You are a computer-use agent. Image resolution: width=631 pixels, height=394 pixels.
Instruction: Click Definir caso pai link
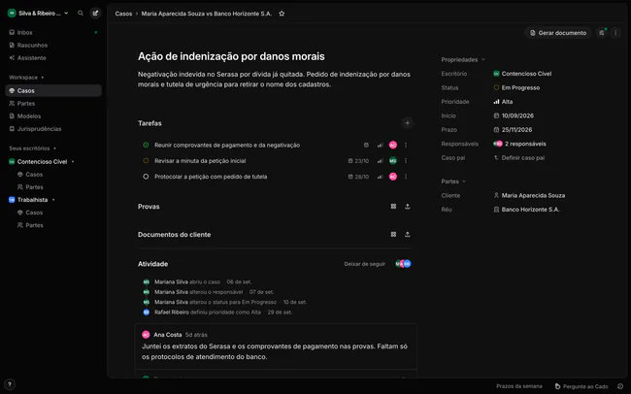click(x=519, y=158)
